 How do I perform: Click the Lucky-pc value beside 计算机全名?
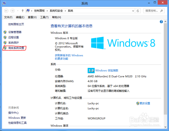[x=93, y=108]
